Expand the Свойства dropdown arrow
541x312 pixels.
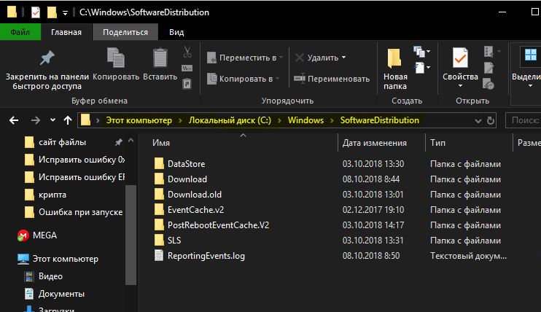(x=460, y=85)
